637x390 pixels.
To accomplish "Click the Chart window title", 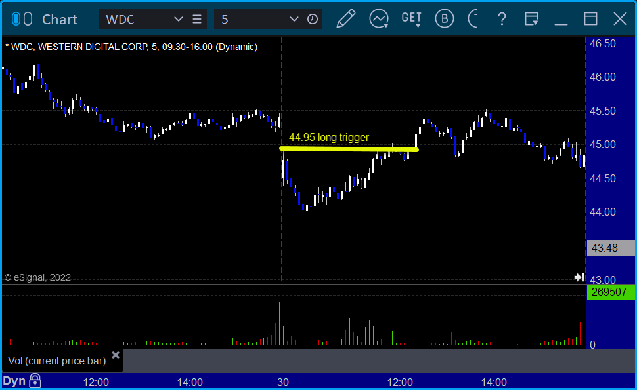I will [x=60, y=20].
